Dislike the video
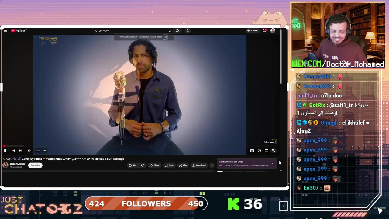 tap(142, 165)
